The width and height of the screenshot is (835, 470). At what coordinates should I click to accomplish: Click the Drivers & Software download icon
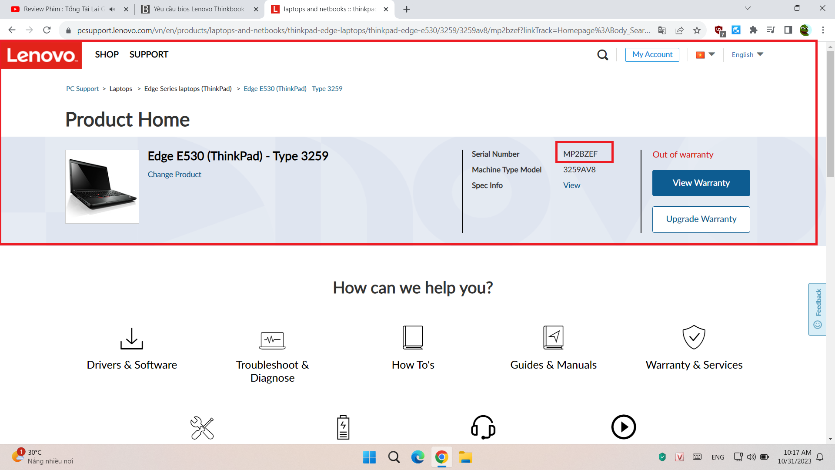131,339
